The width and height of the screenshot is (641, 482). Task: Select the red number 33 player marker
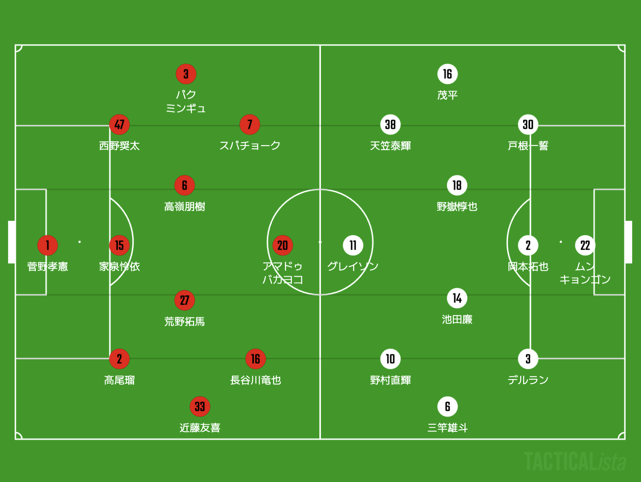click(200, 406)
